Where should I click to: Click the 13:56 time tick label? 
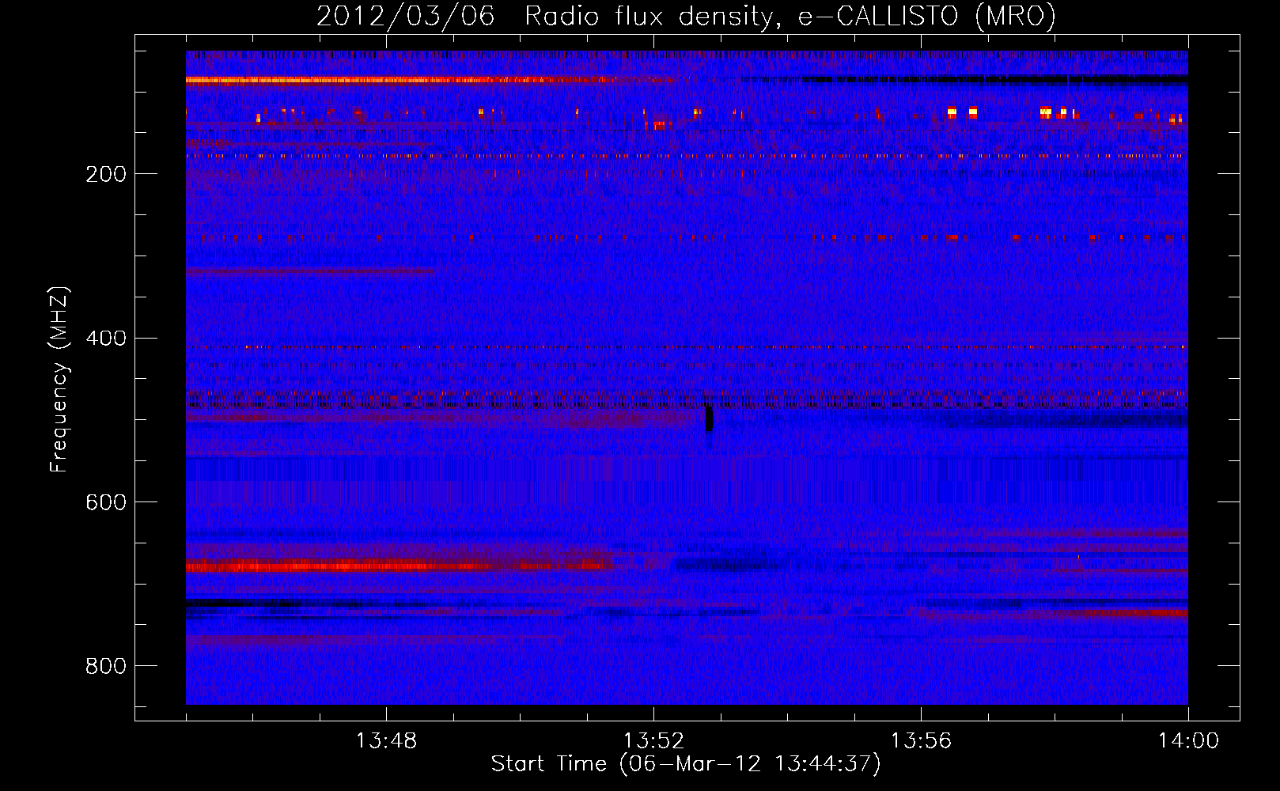(921, 740)
